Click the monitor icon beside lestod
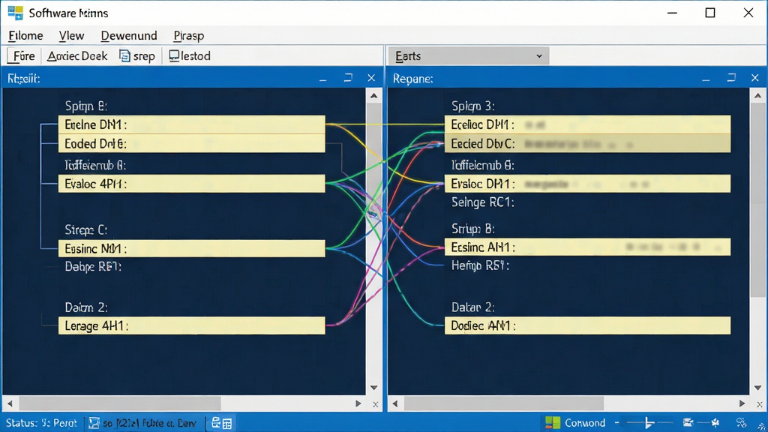Image resolution: width=768 pixels, height=432 pixels. pyautogui.click(x=174, y=56)
